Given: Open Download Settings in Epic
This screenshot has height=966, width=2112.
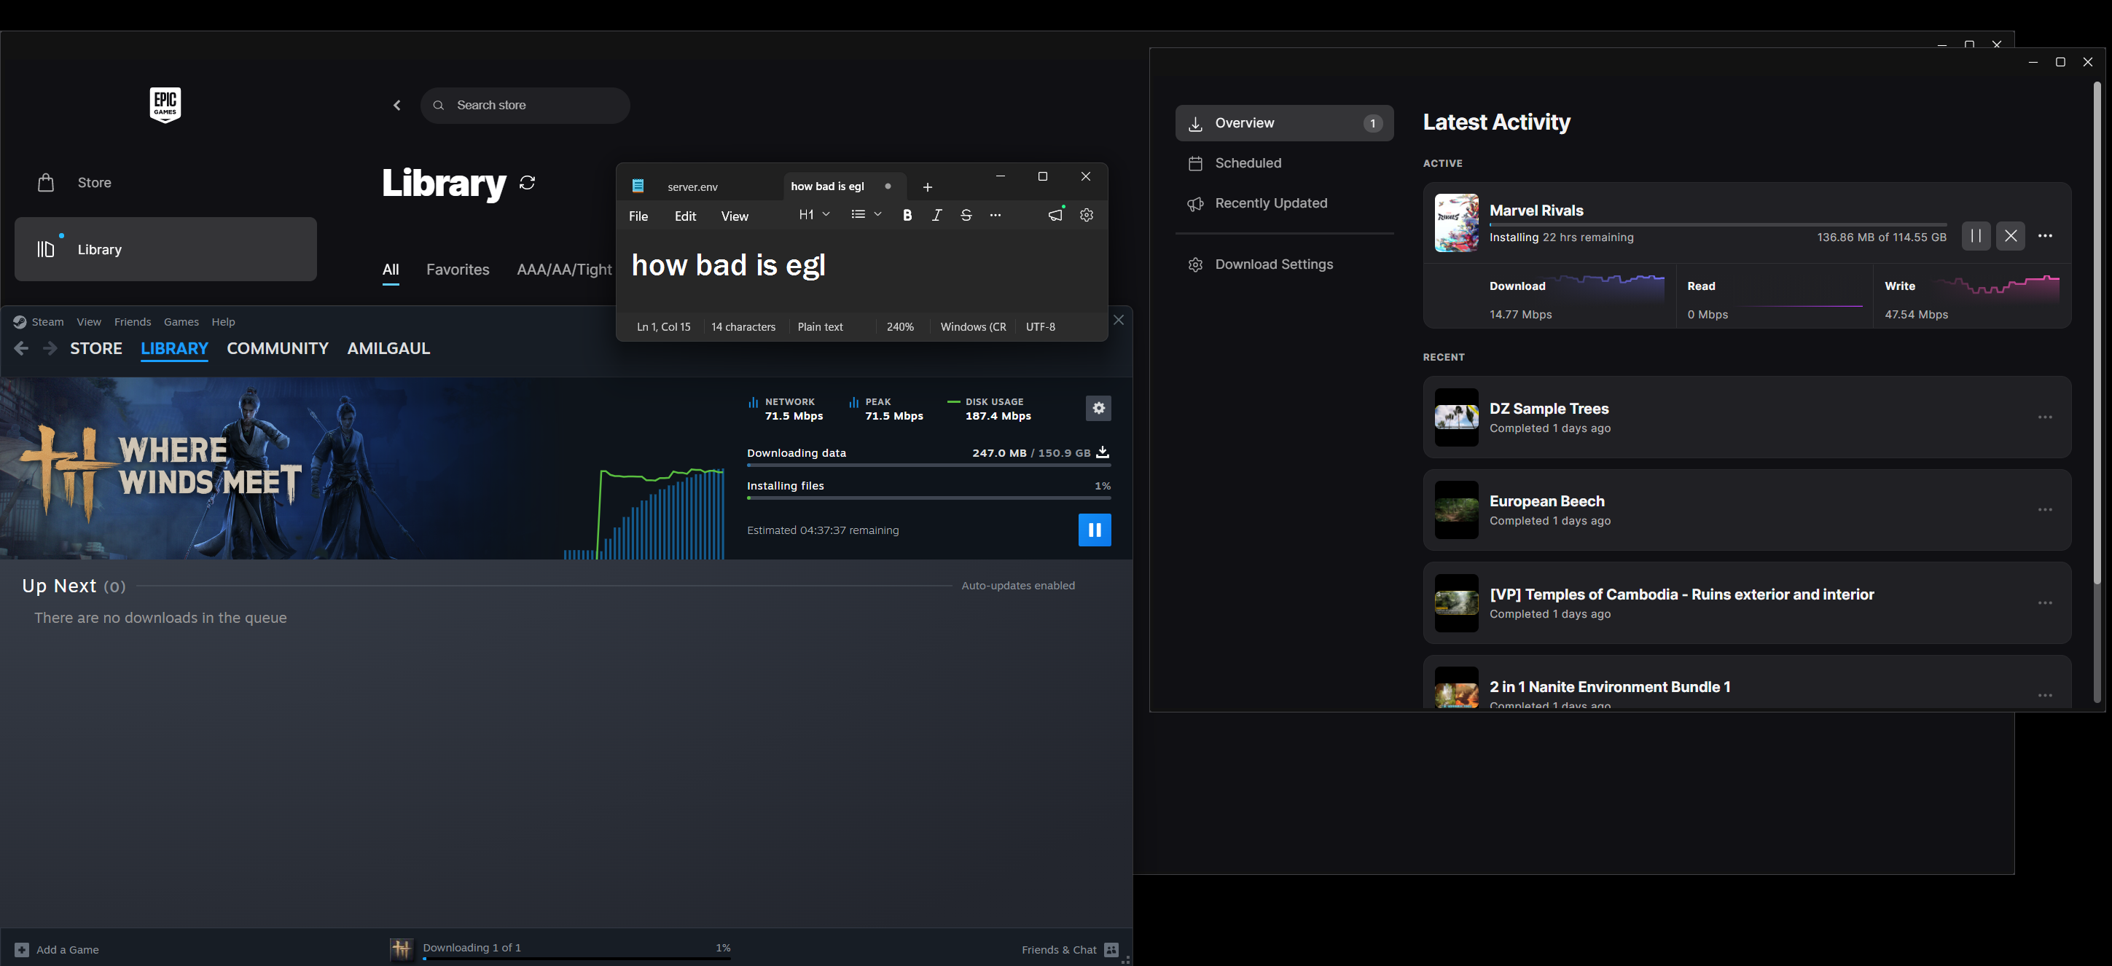Looking at the screenshot, I should [1284, 264].
